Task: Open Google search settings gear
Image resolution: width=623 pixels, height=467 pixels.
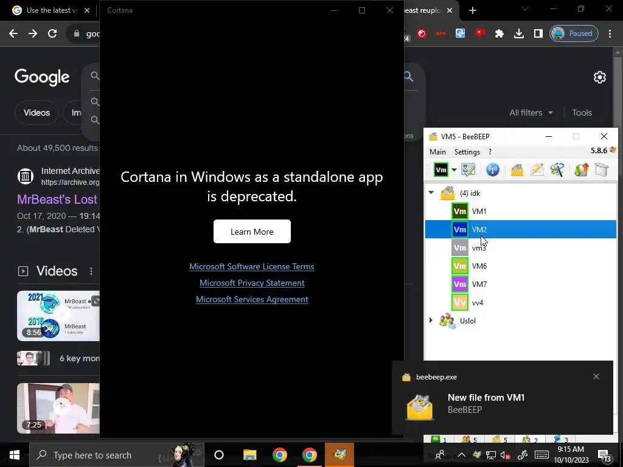Action: 599,77
